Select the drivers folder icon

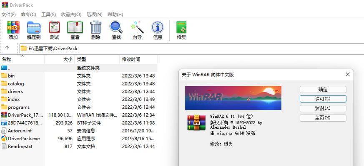click(x=4, y=91)
